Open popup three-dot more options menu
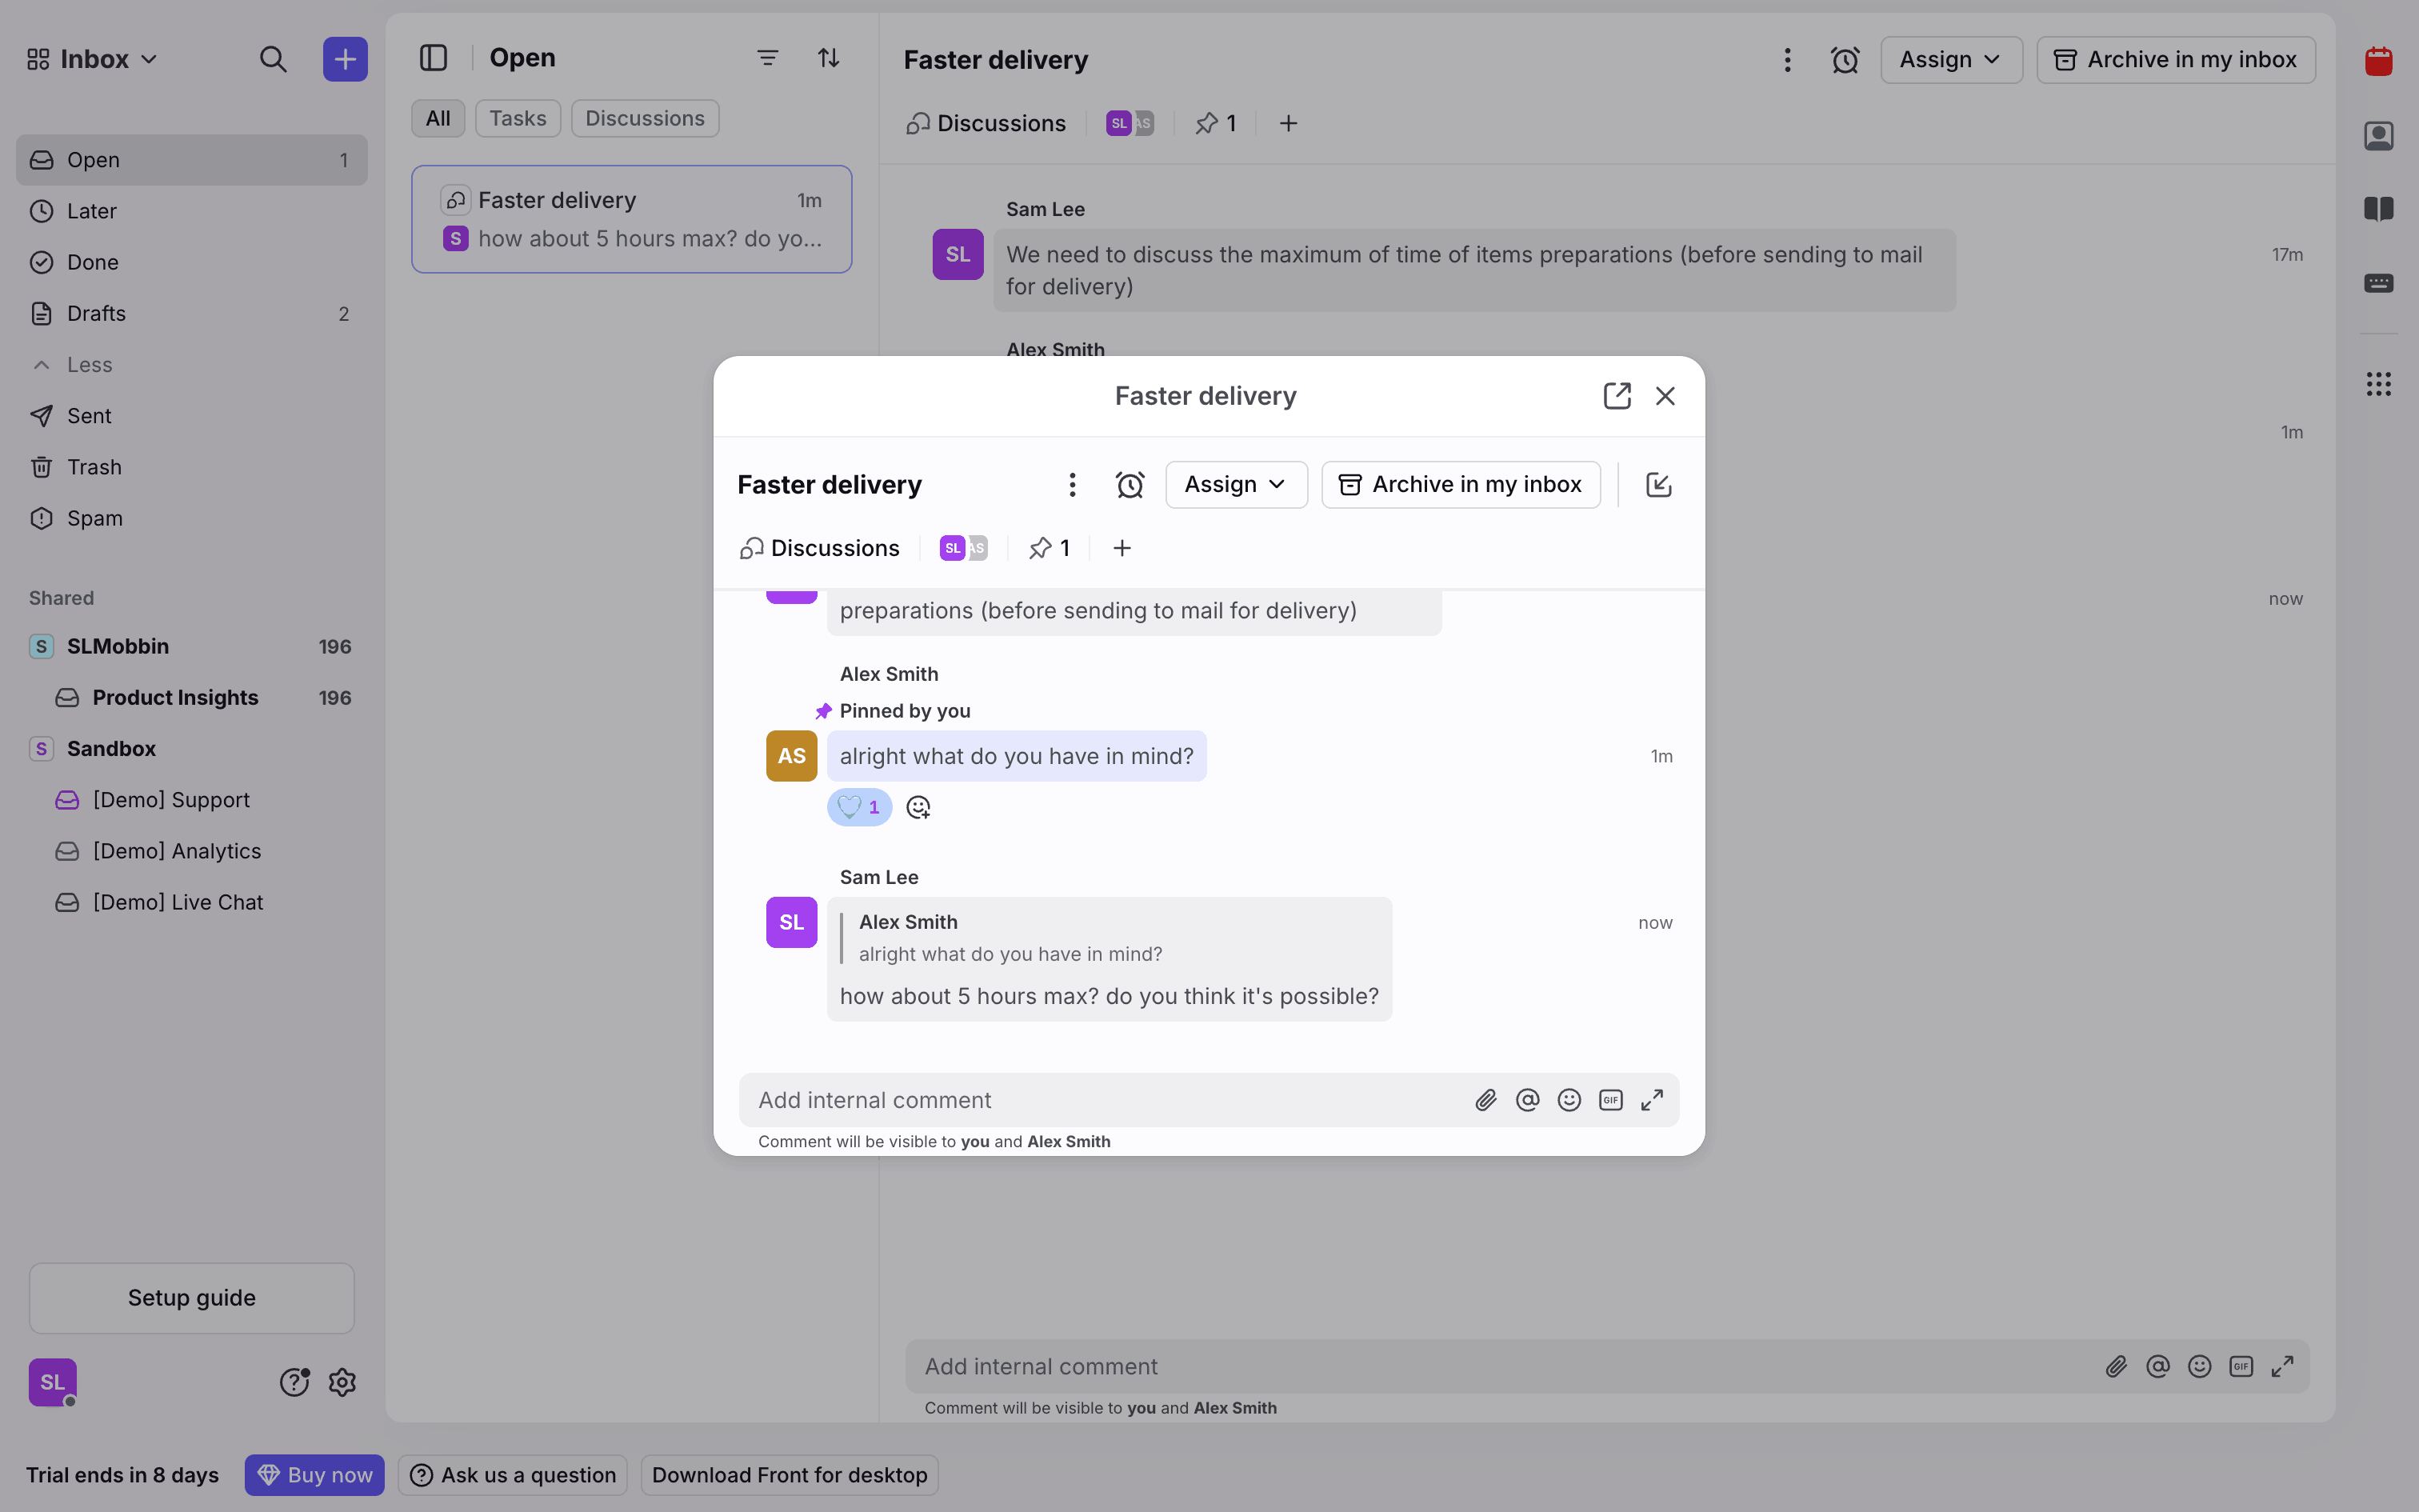The width and height of the screenshot is (2419, 1512). click(x=1072, y=485)
